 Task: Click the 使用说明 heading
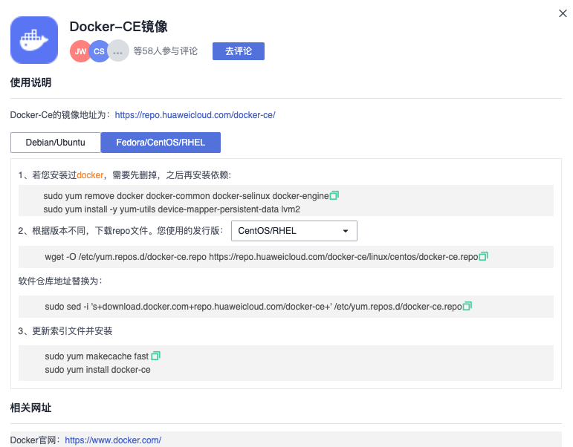pyautogui.click(x=30, y=82)
